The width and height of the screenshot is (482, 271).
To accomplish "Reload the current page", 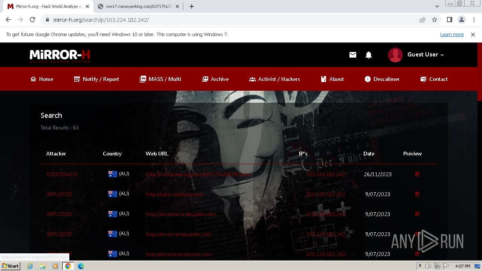I will [x=32, y=20].
